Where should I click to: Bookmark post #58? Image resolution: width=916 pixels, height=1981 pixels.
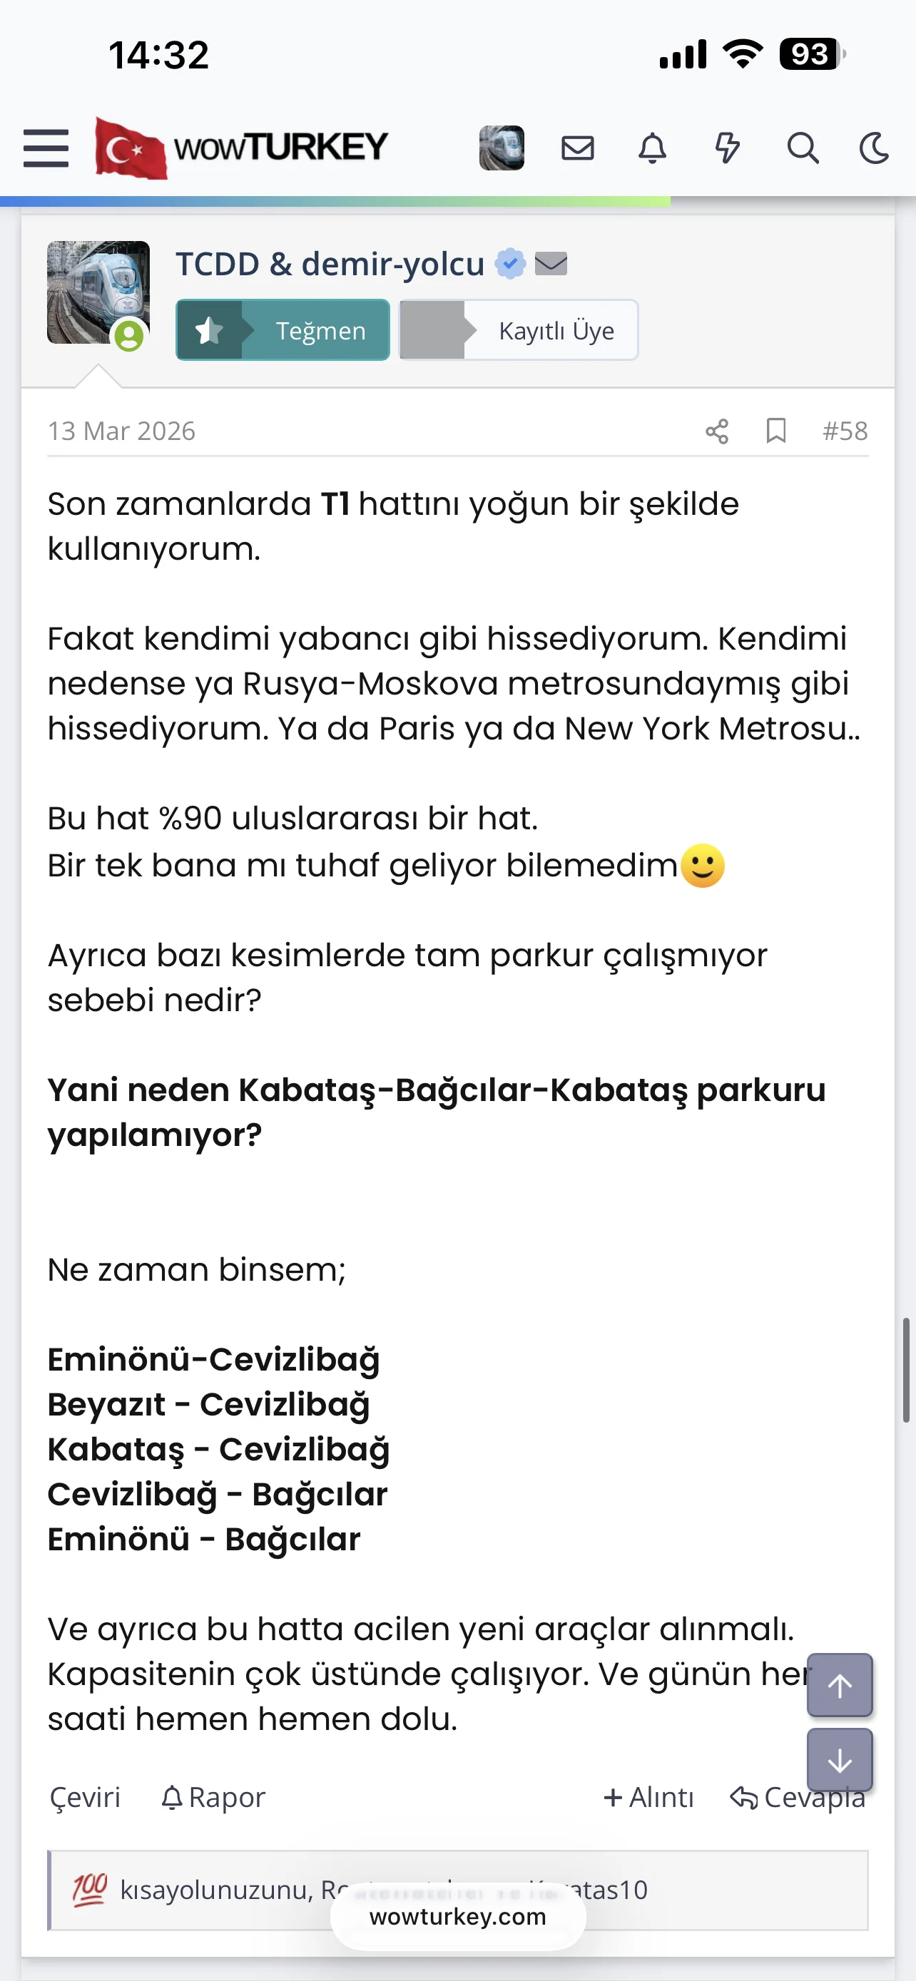point(776,431)
